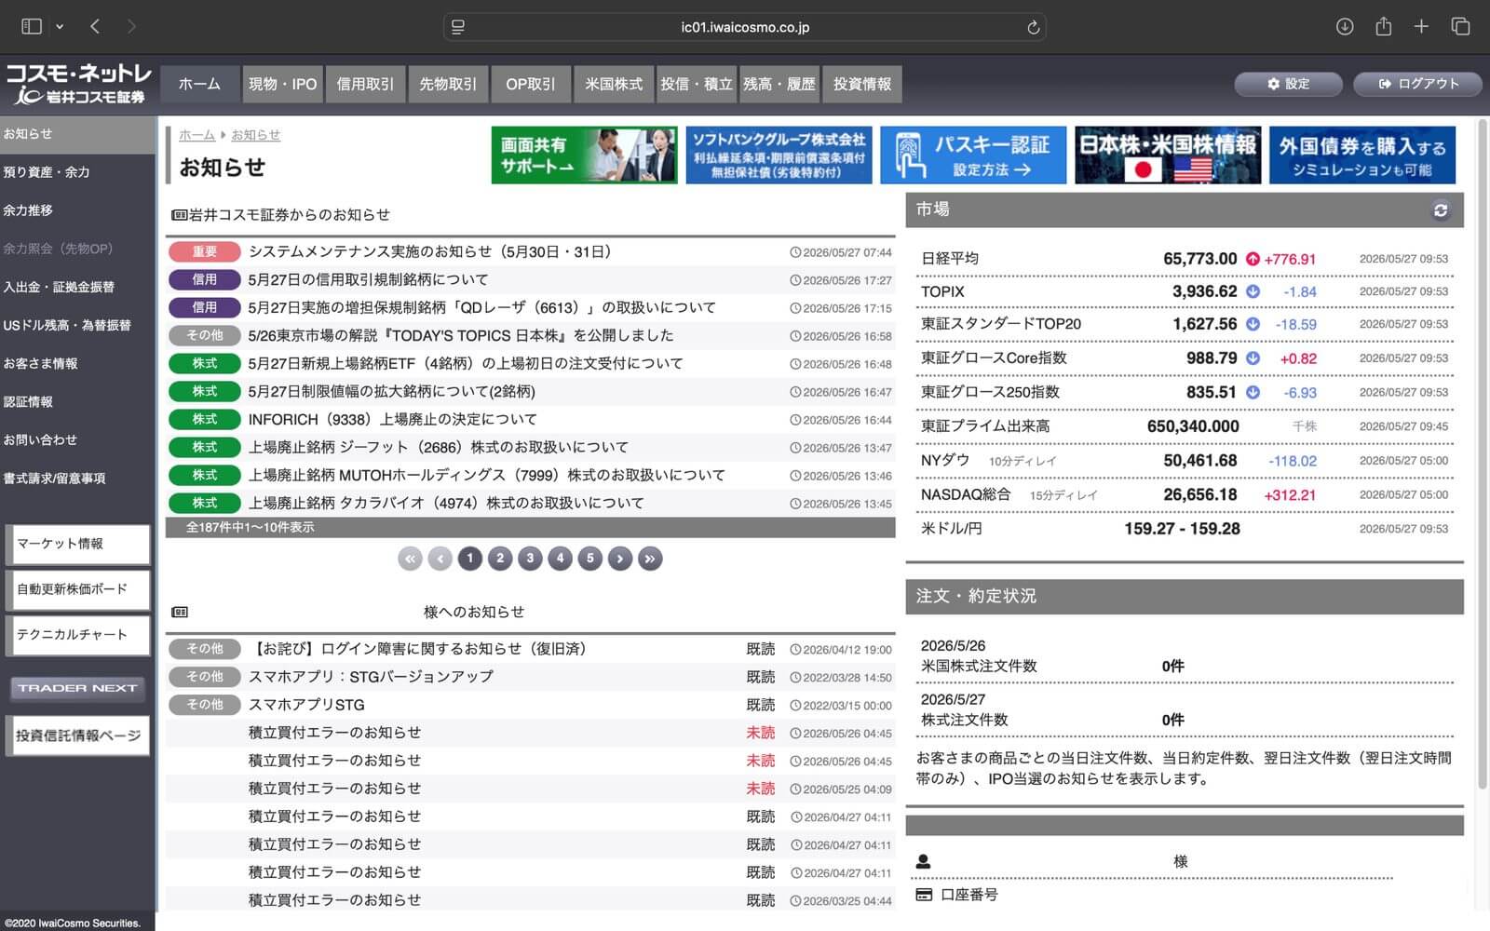Open USドル残高・為替振替 in sidebar
The width and height of the screenshot is (1490, 931).
click(78, 325)
